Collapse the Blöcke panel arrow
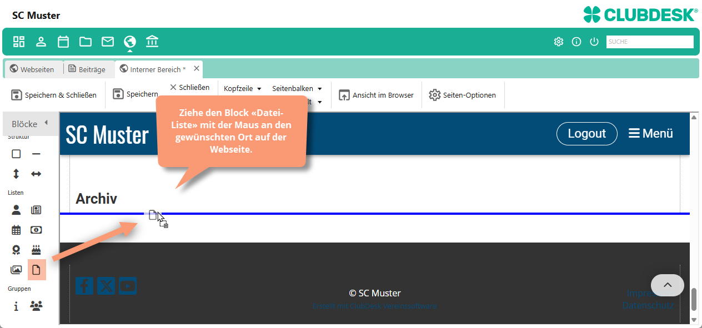 46,123
